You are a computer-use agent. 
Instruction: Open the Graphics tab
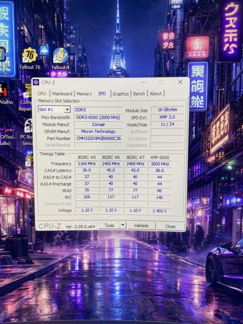[x=121, y=94]
